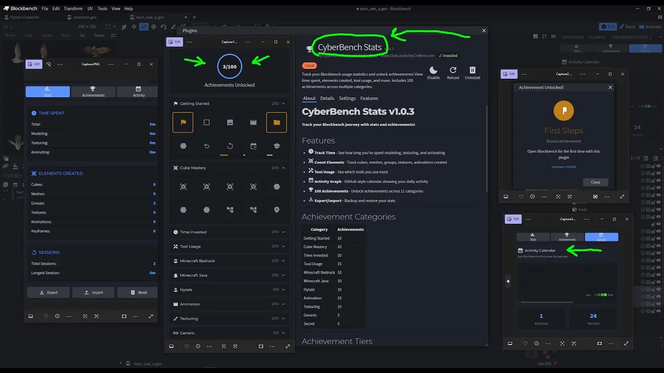The width and height of the screenshot is (664, 373).
Task: Favorite the image with the Capture.PNG heart icon
Action: pyautogui.click(x=46, y=316)
